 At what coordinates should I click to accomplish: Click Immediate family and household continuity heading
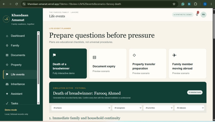coord(85,118)
